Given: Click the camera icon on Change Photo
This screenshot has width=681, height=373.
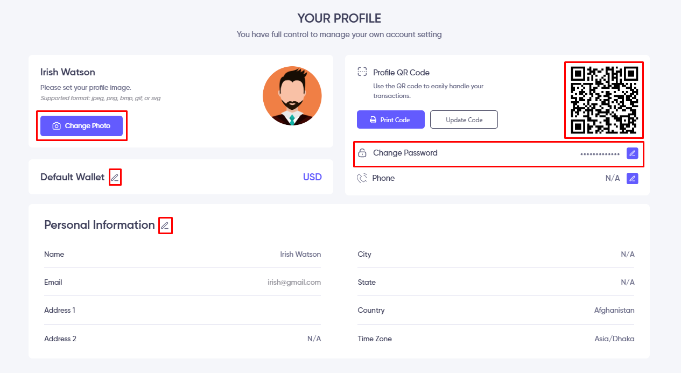Looking at the screenshot, I should click(57, 126).
